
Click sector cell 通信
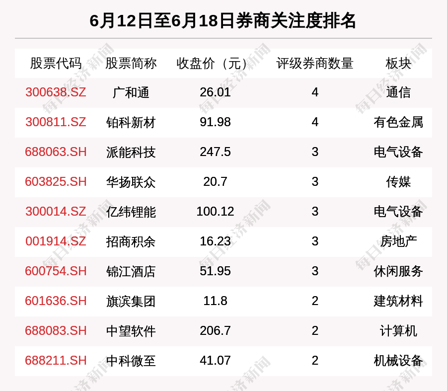pos(398,92)
